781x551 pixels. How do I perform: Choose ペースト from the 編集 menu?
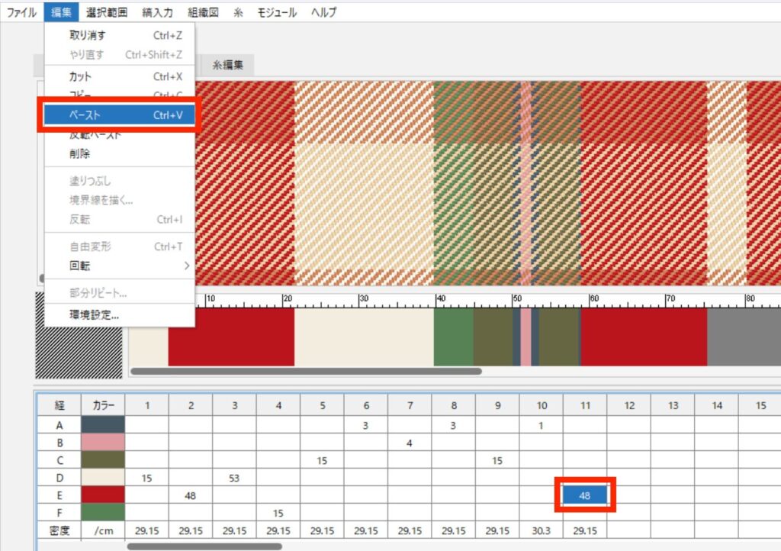pos(120,115)
